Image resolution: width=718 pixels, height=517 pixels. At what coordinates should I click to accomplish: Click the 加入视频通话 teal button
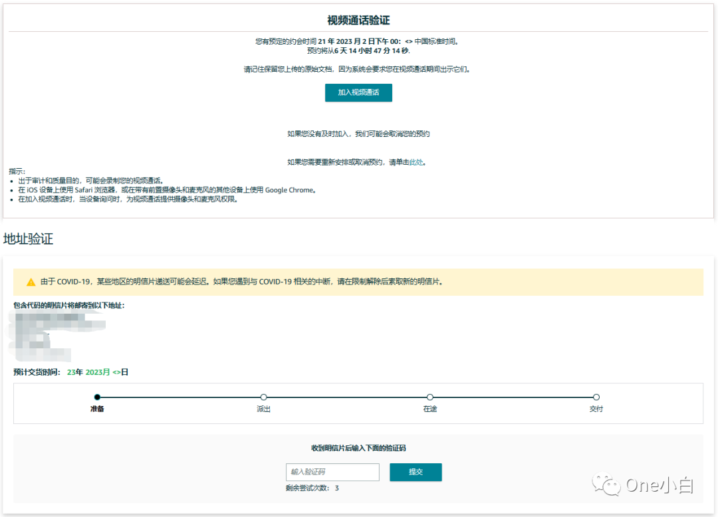358,92
